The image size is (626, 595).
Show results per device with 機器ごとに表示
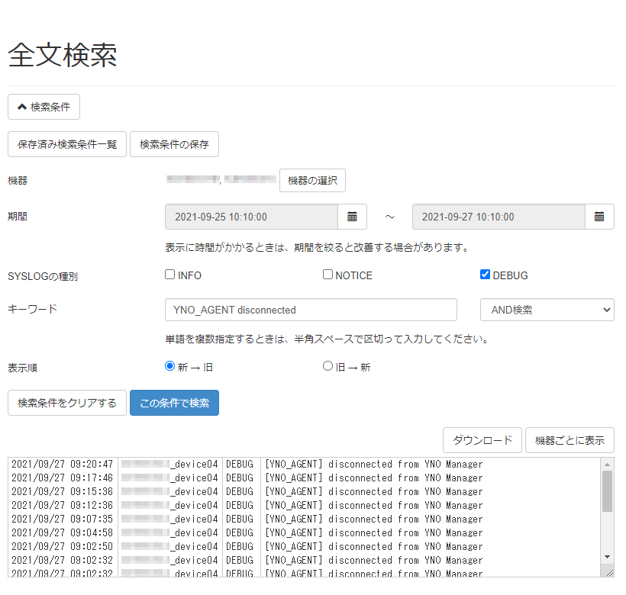point(570,440)
